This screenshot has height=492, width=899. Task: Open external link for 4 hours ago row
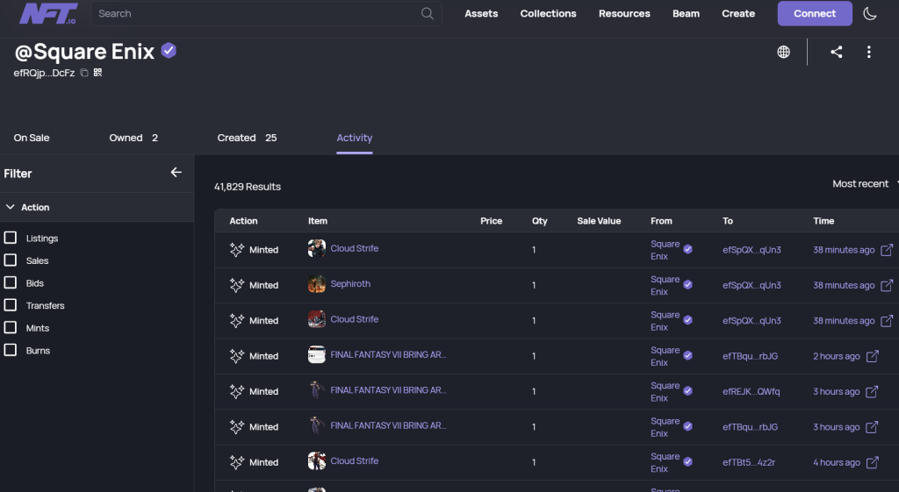coord(872,462)
